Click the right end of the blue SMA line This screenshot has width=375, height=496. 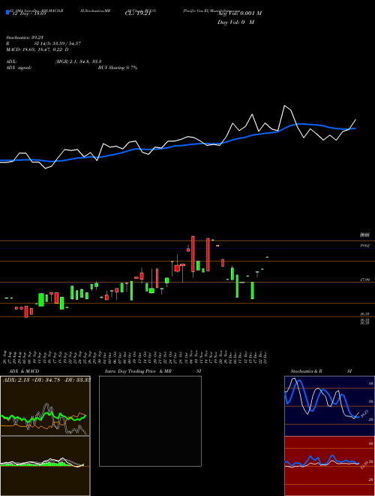[x=355, y=128]
